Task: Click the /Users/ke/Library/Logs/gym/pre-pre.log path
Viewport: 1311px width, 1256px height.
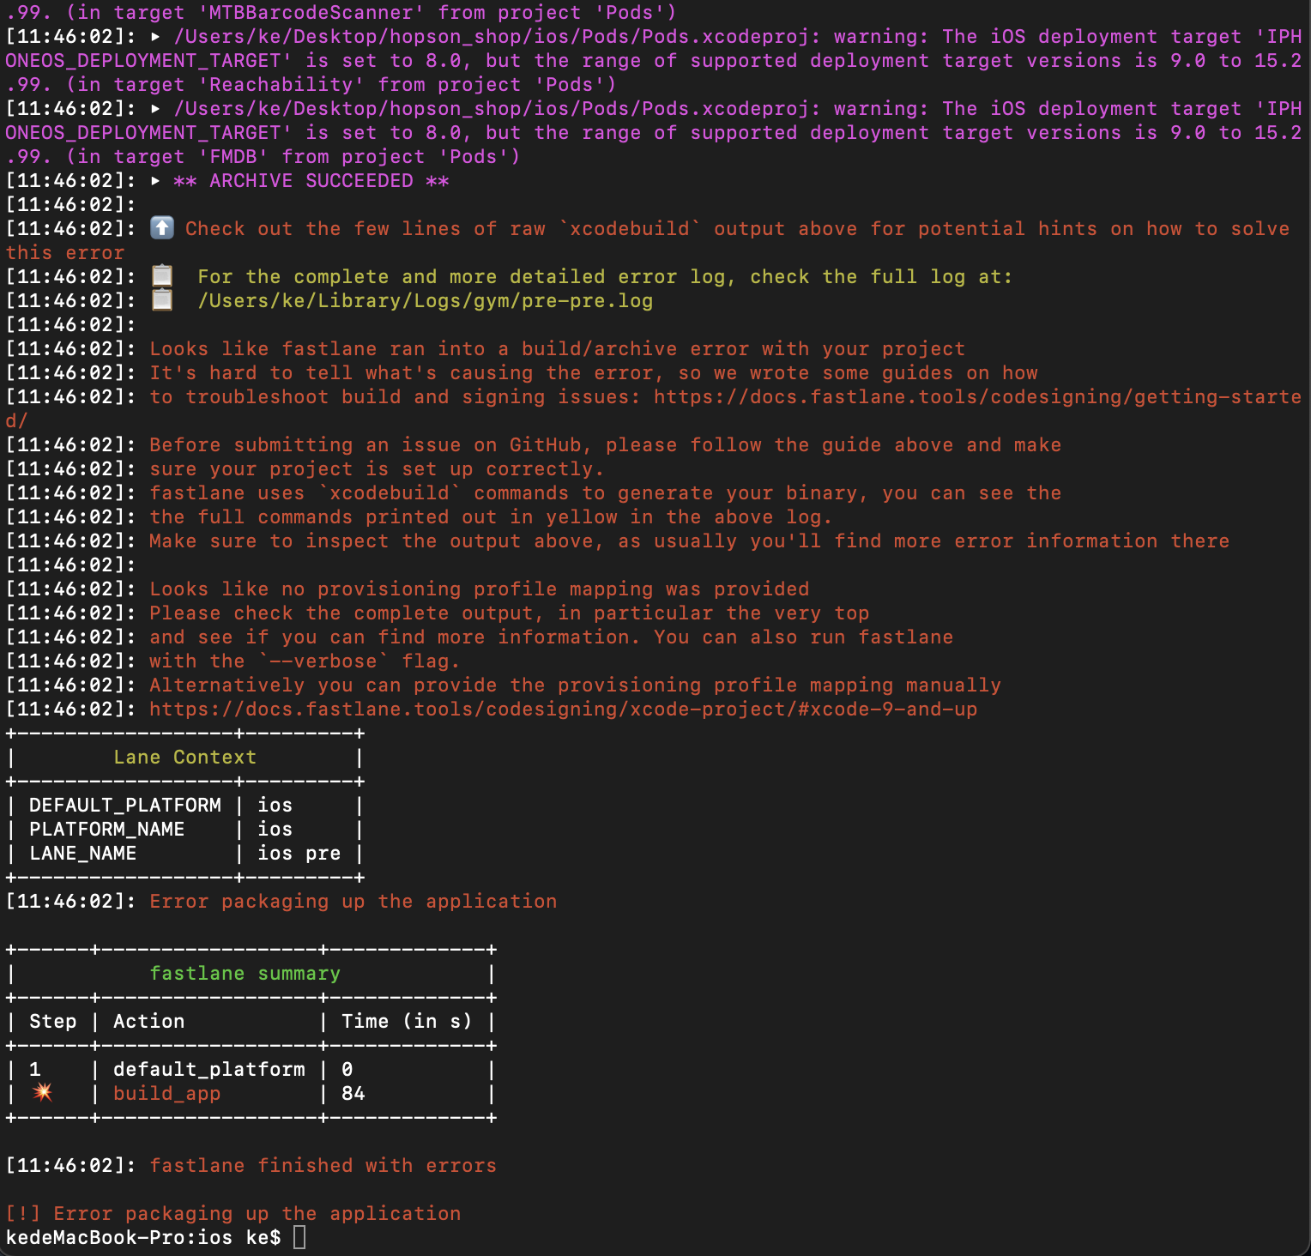Action: tap(426, 300)
